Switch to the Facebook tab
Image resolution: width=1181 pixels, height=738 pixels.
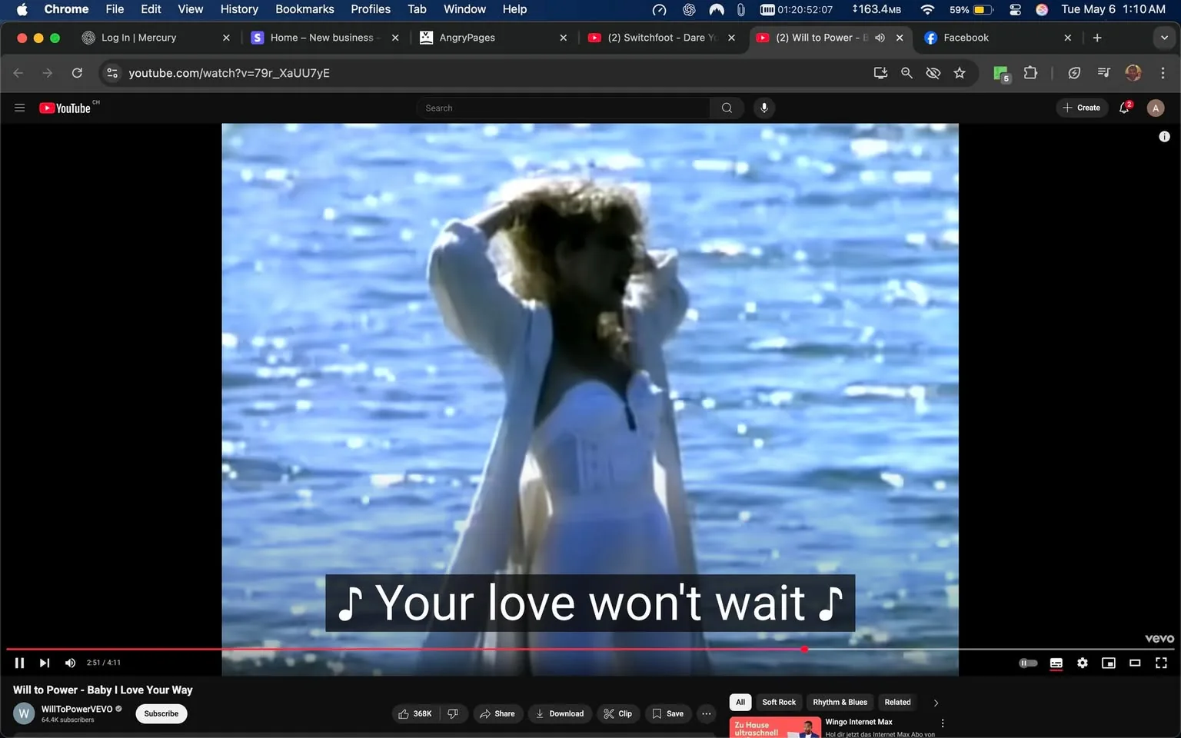[x=984, y=37]
